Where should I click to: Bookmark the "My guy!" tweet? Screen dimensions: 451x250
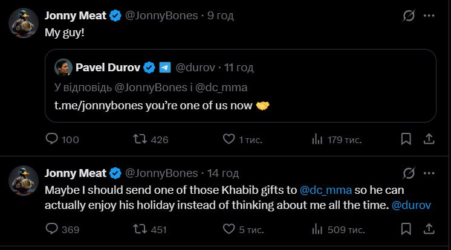pyautogui.click(x=407, y=139)
